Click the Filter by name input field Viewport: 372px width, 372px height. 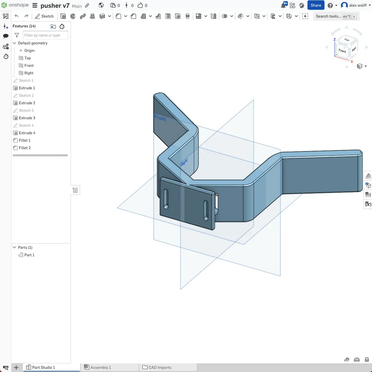point(45,35)
